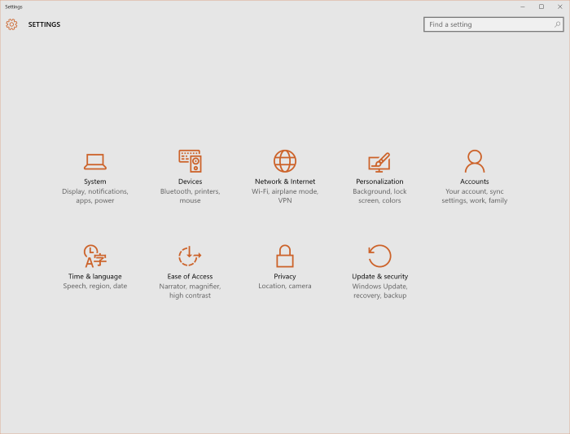Screen dimensions: 570x434
Task: Open the Privacy padlock icon
Action: point(285,256)
